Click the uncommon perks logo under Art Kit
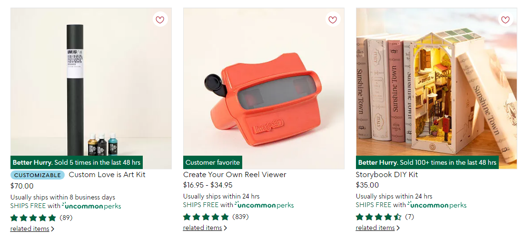Viewport: 523px width, 239px height. [91, 206]
